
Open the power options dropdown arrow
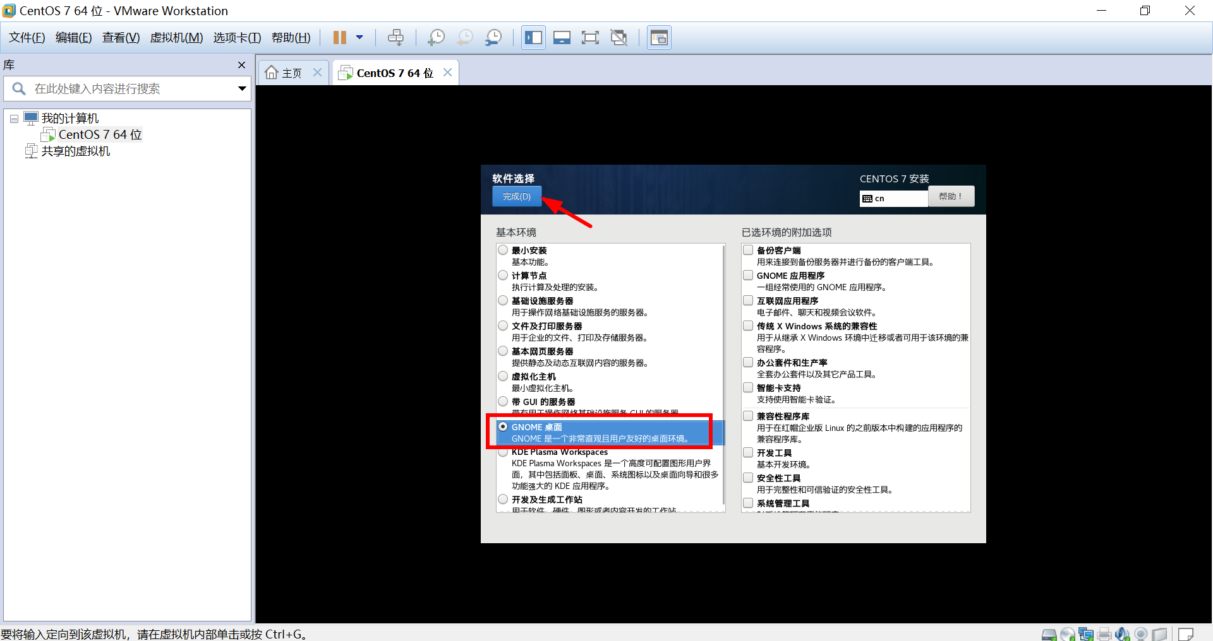(359, 38)
